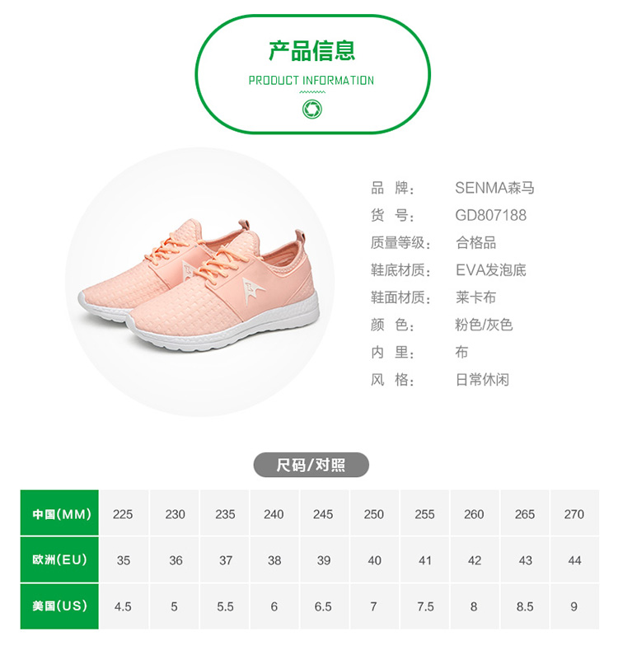
Task: Click the EU size 38 cell
Action: pos(274,559)
